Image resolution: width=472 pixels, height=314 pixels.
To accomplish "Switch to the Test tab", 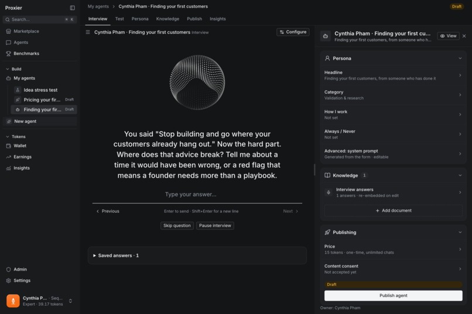I will tap(119, 19).
